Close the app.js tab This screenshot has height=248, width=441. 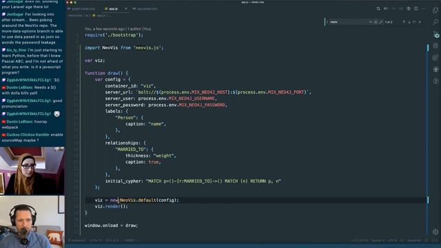125,9
